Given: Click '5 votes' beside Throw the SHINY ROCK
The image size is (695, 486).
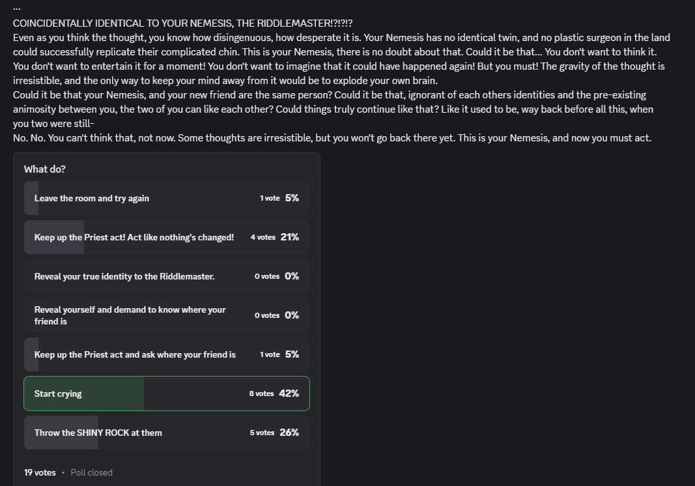Looking at the screenshot, I should pos(262,433).
